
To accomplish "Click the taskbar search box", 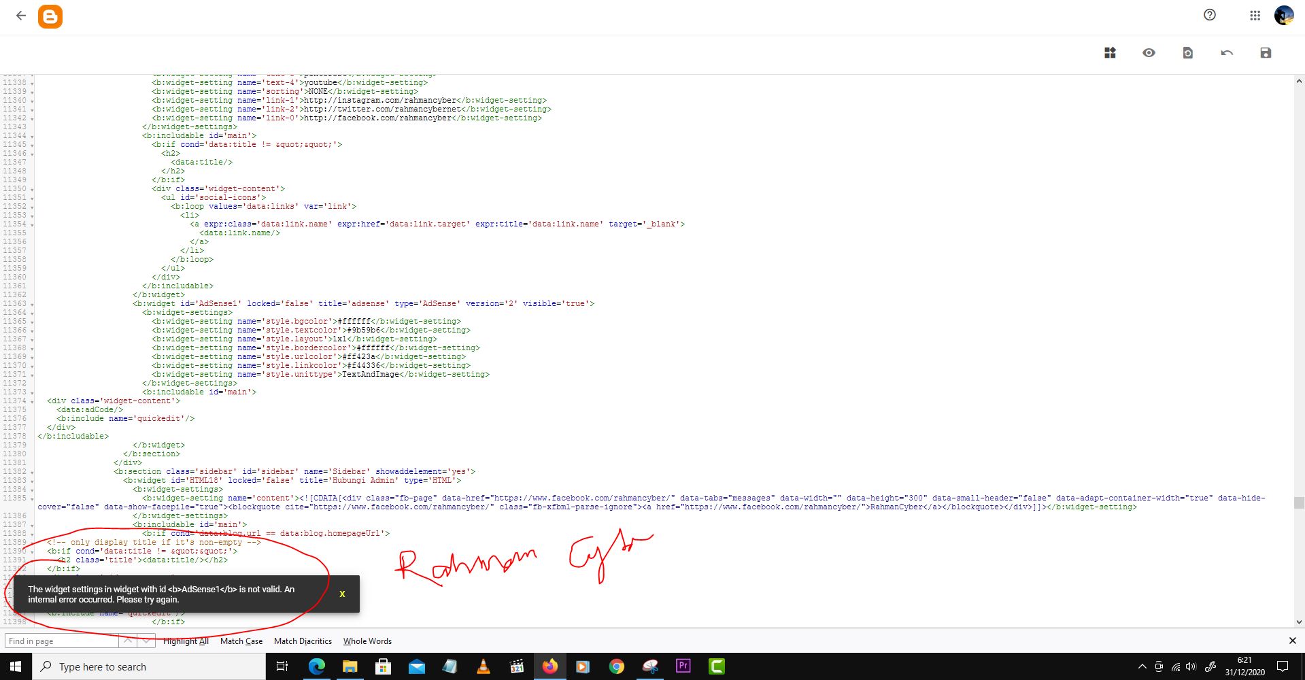I will coord(149,666).
